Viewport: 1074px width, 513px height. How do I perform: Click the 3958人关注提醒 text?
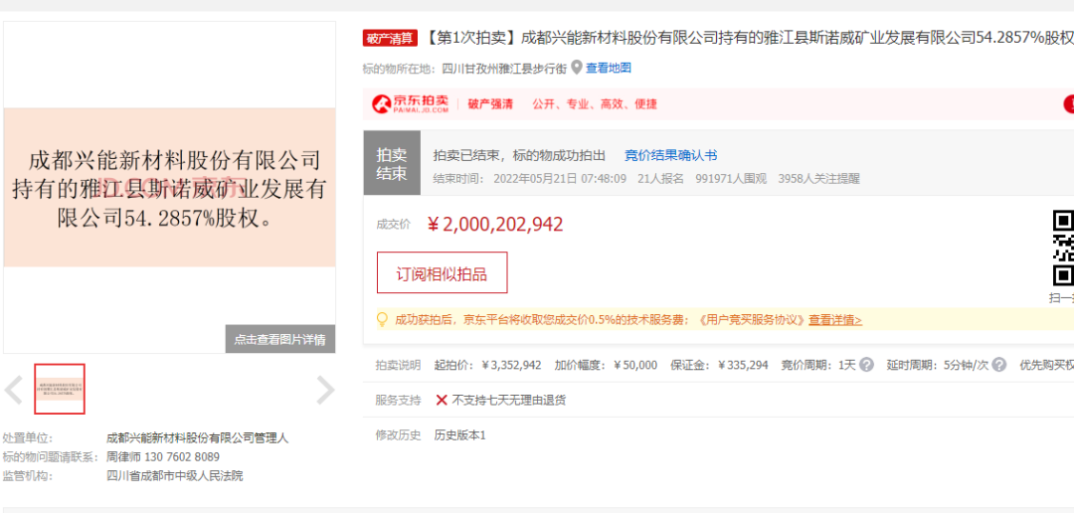pos(818,179)
